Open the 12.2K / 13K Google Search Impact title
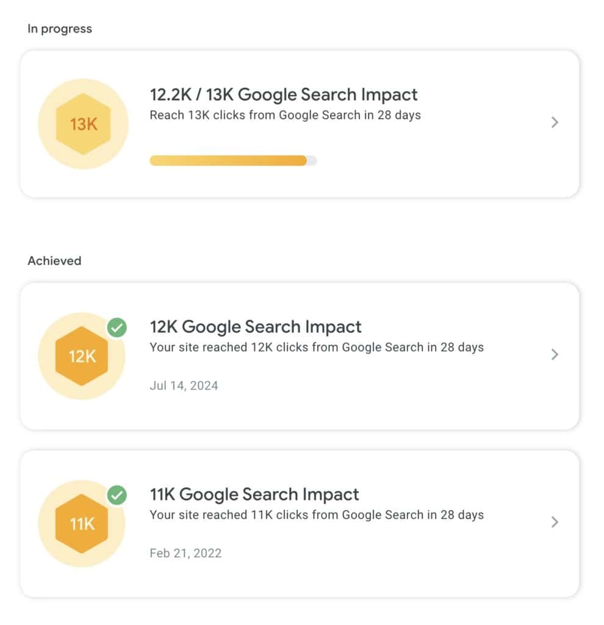 [284, 95]
